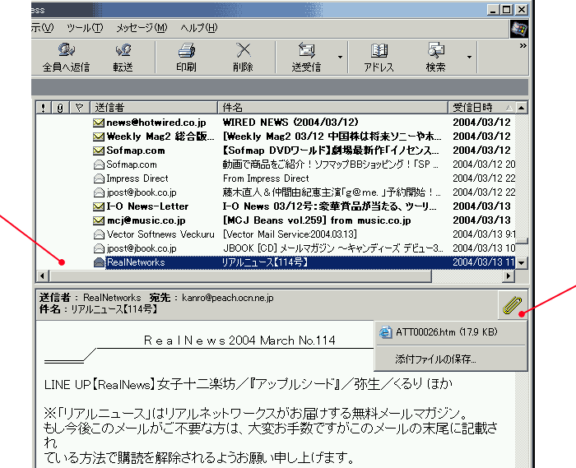This screenshot has width=576, height=468.
Task: Sort messages by Sender (送信者) column
Action: tap(153, 108)
